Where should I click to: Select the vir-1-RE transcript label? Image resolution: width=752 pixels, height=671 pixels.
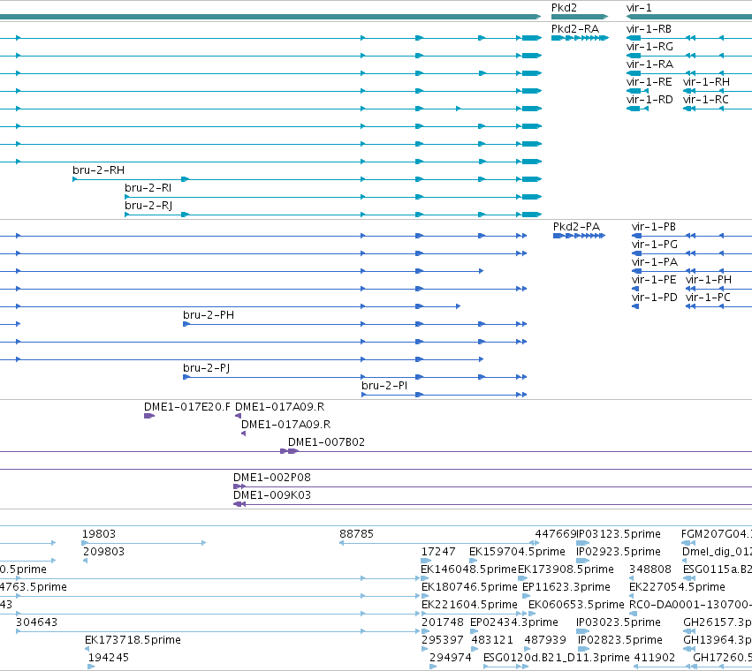point(649,82)
